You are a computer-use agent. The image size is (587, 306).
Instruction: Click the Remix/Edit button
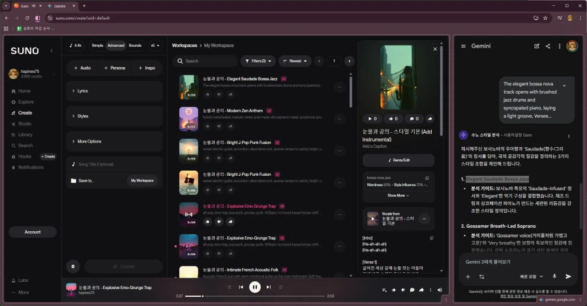tap(398, 160)
